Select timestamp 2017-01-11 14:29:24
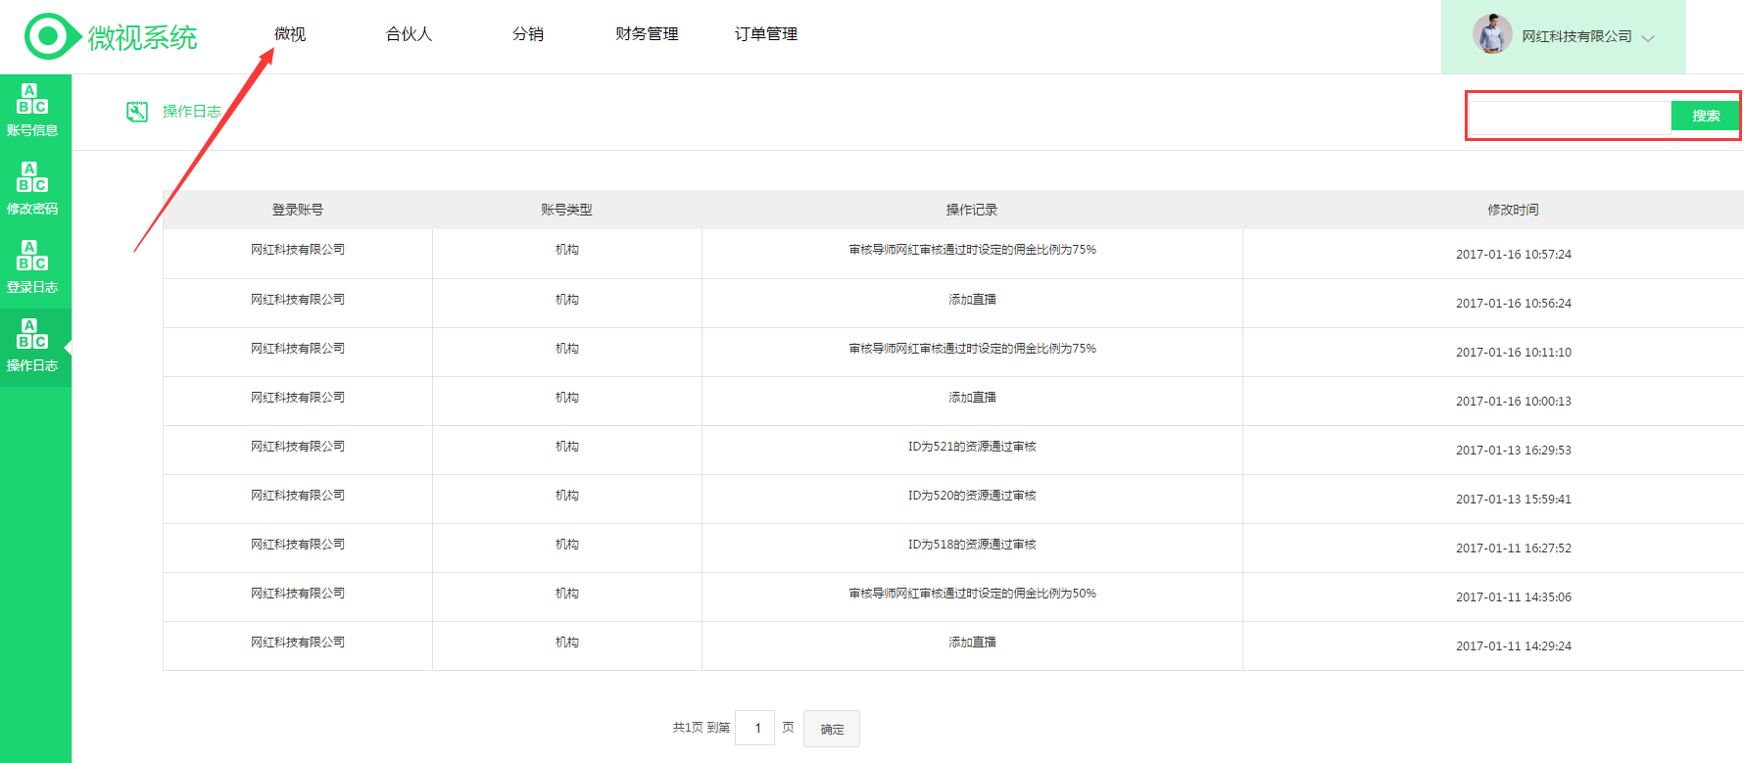Screen dimensions: 1744x763 1513,645
